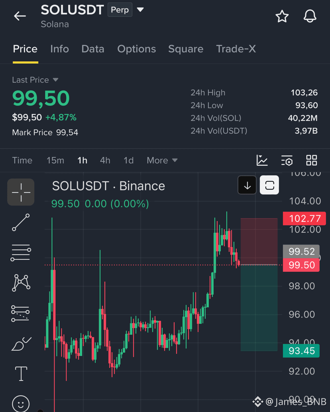Click the green take-profit zone of position
330x412 pixels.
(259, 308)
